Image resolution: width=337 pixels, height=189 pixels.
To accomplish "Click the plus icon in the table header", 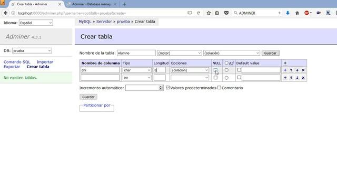I will (285, 63).
